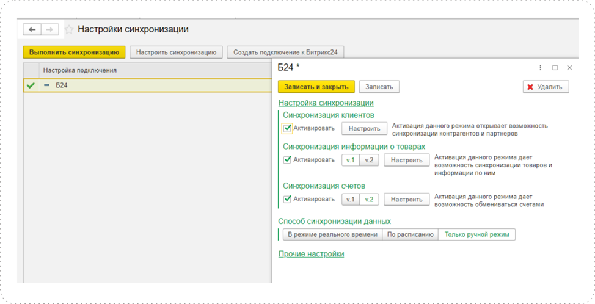The height and width of the screenshot is (304, 595).
Task: Add page to favorites with star icon
Action: pos(68,29)
